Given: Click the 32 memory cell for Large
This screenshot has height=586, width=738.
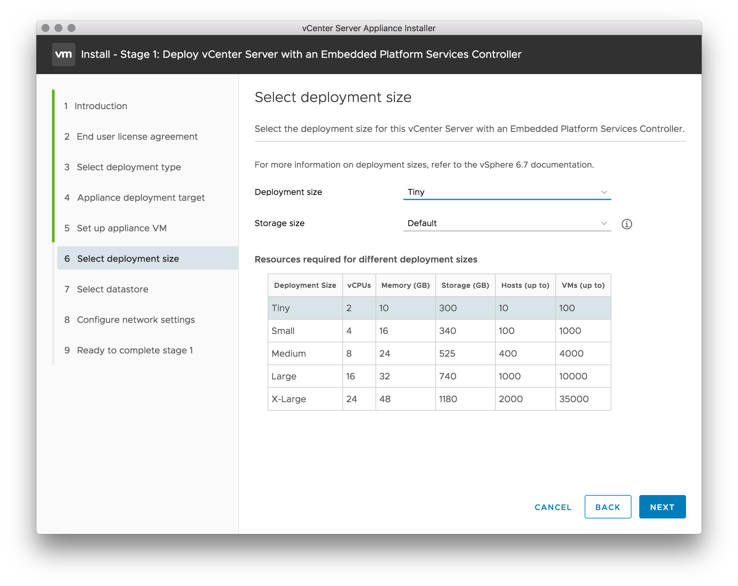Looking at the screenshot, I should pyautogui.click(x=405, y=376).
